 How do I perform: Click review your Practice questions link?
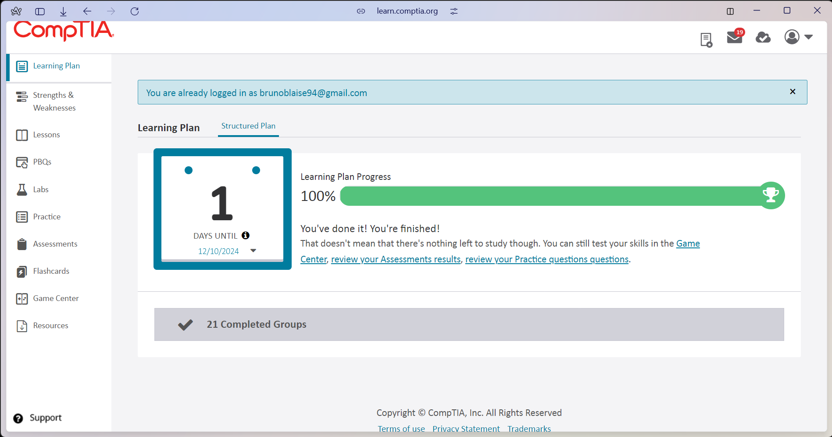tap(547, 259)
